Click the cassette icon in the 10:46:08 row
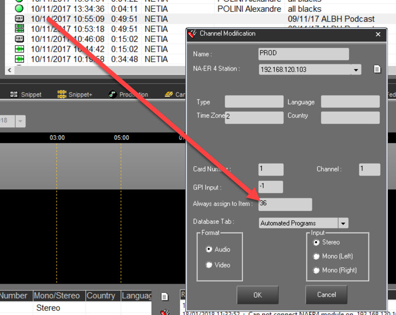This screenshot has height=315, width=396. point(19,39)
